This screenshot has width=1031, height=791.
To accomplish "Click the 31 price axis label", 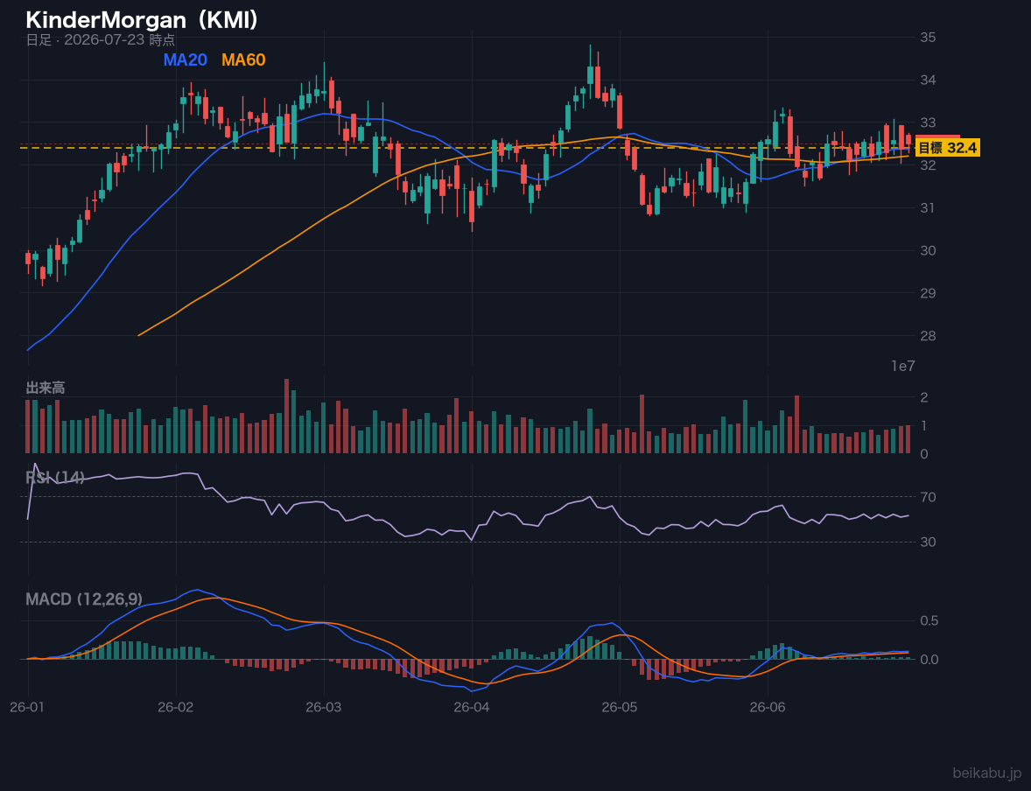I will click(928, 207).
